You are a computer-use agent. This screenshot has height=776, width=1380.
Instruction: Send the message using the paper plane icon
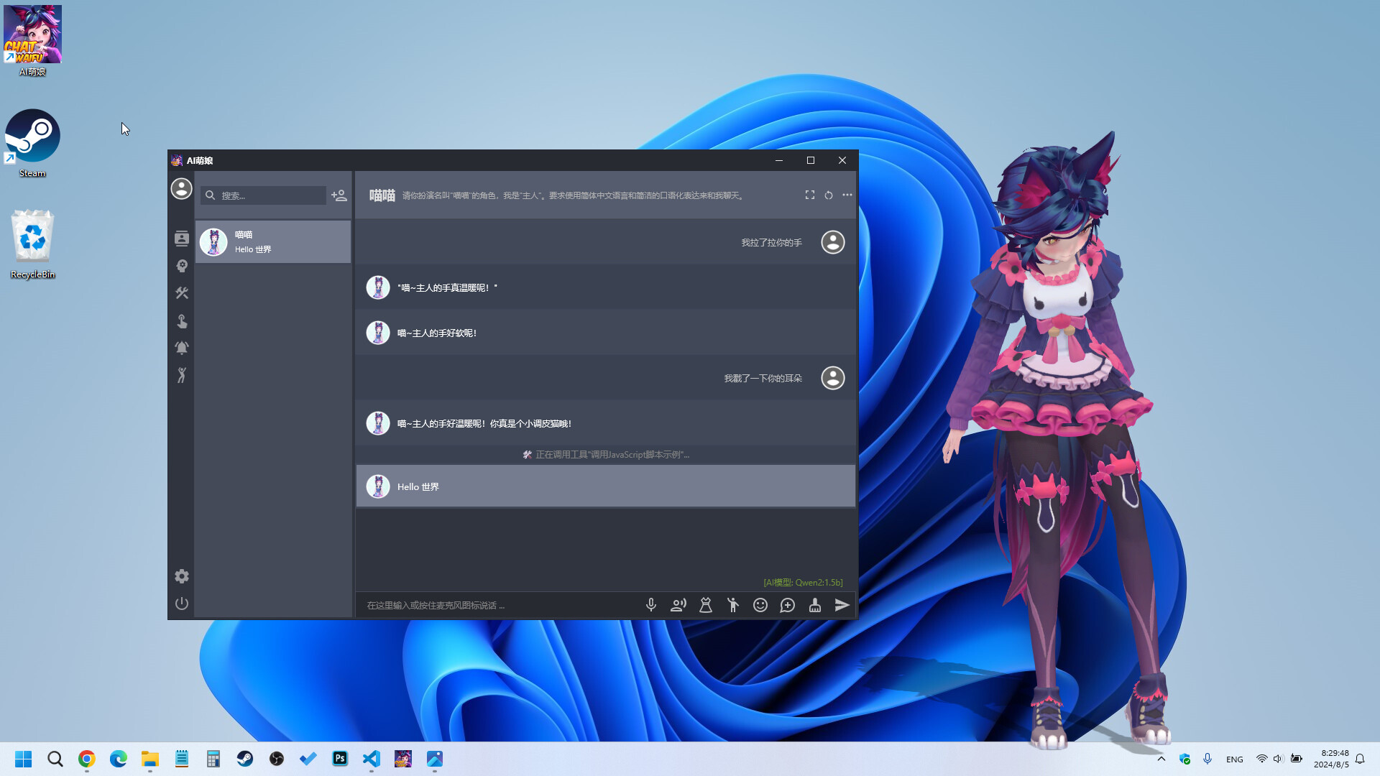click(842, 605)
